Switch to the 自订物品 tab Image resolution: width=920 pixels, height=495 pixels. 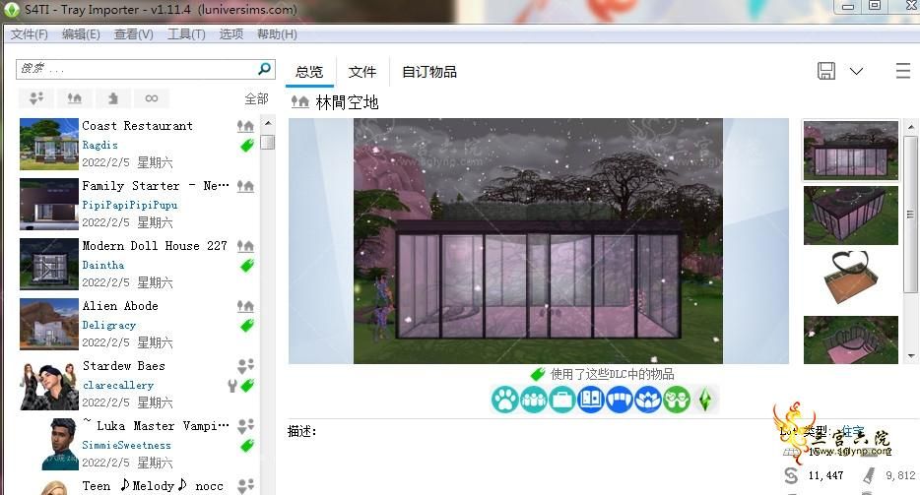click(x=428, y=72)
